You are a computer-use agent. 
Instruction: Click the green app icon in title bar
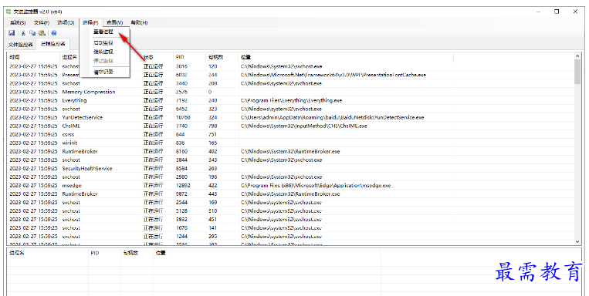coord(8,12)
